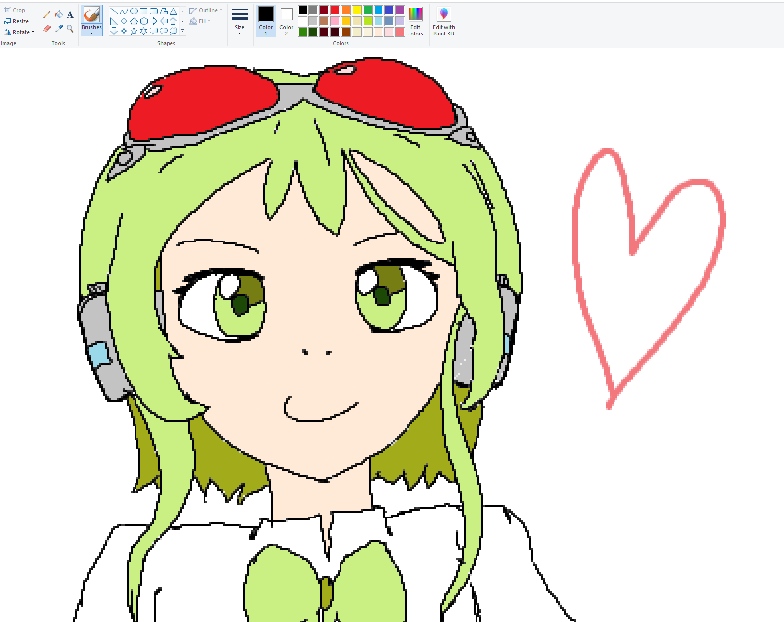
Task: Choose the Rounded rectangular callout shape
Action: point(154,31)
